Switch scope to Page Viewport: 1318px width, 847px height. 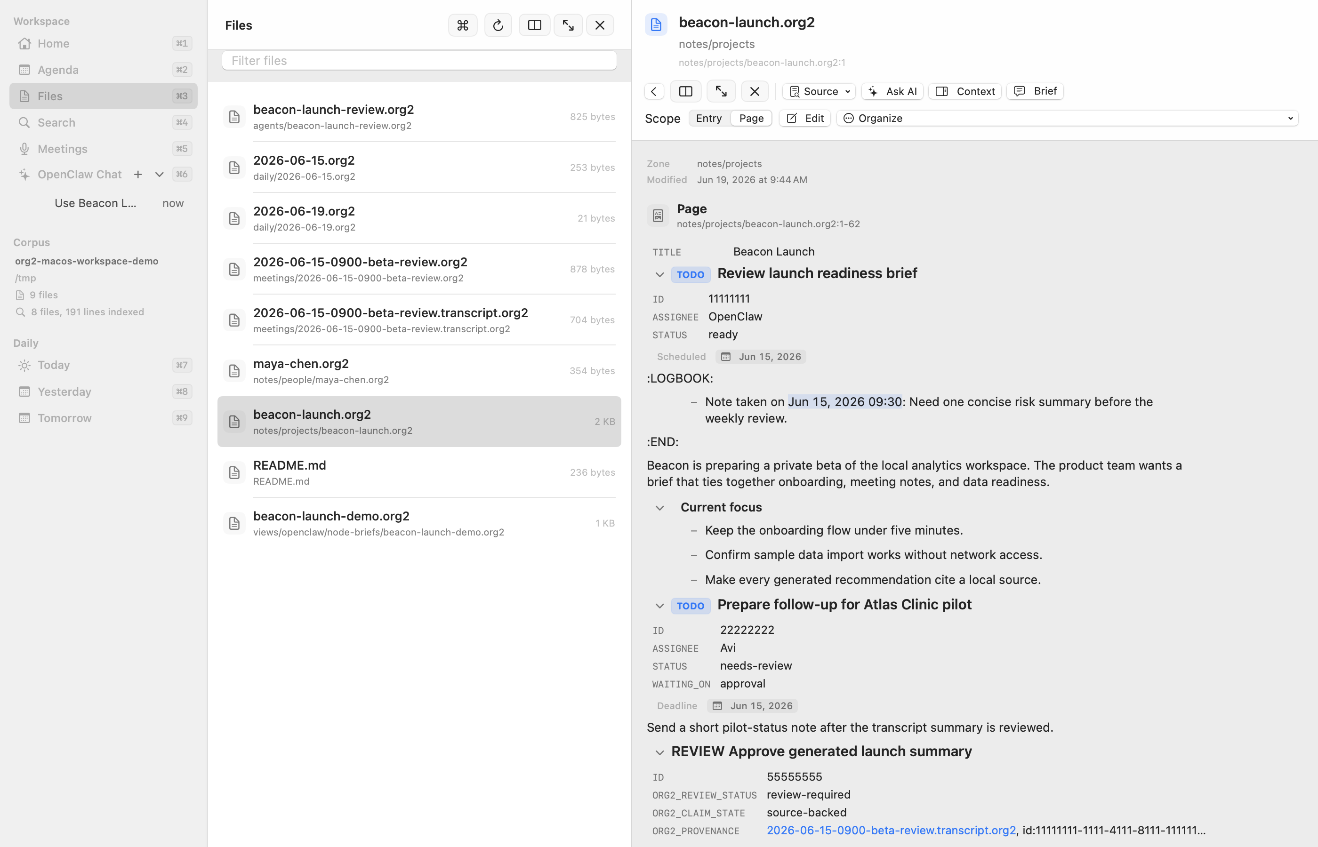coord(751,118)
